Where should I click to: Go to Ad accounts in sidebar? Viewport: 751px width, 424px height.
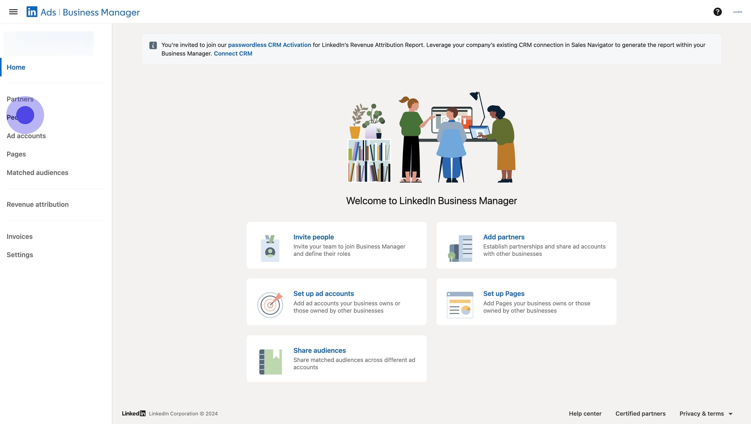click(x=26, y=136)
